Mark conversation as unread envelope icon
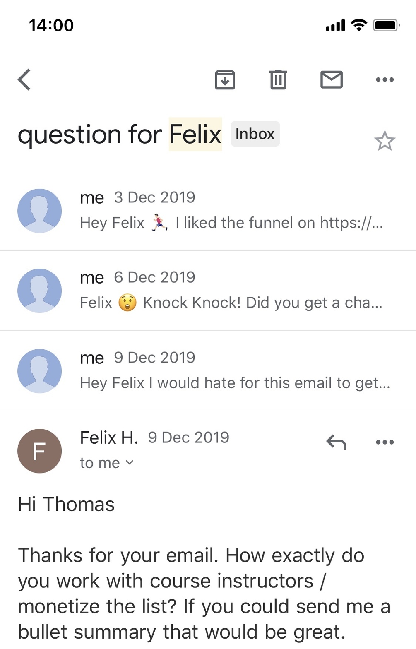 (x=332, y=79)
